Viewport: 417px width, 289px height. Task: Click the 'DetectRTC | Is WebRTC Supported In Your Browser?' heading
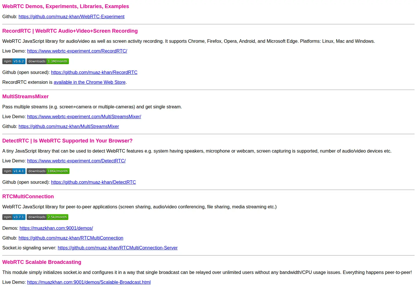coord(67,141)
